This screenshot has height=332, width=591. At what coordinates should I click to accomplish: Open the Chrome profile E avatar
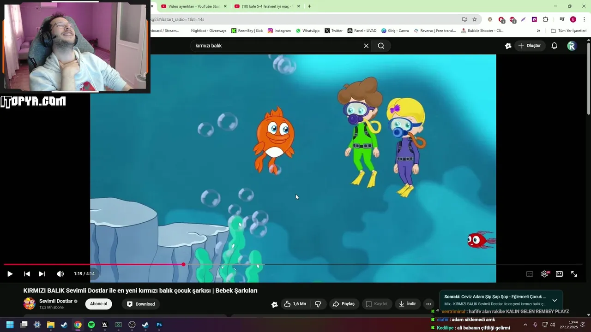(573, 19)
